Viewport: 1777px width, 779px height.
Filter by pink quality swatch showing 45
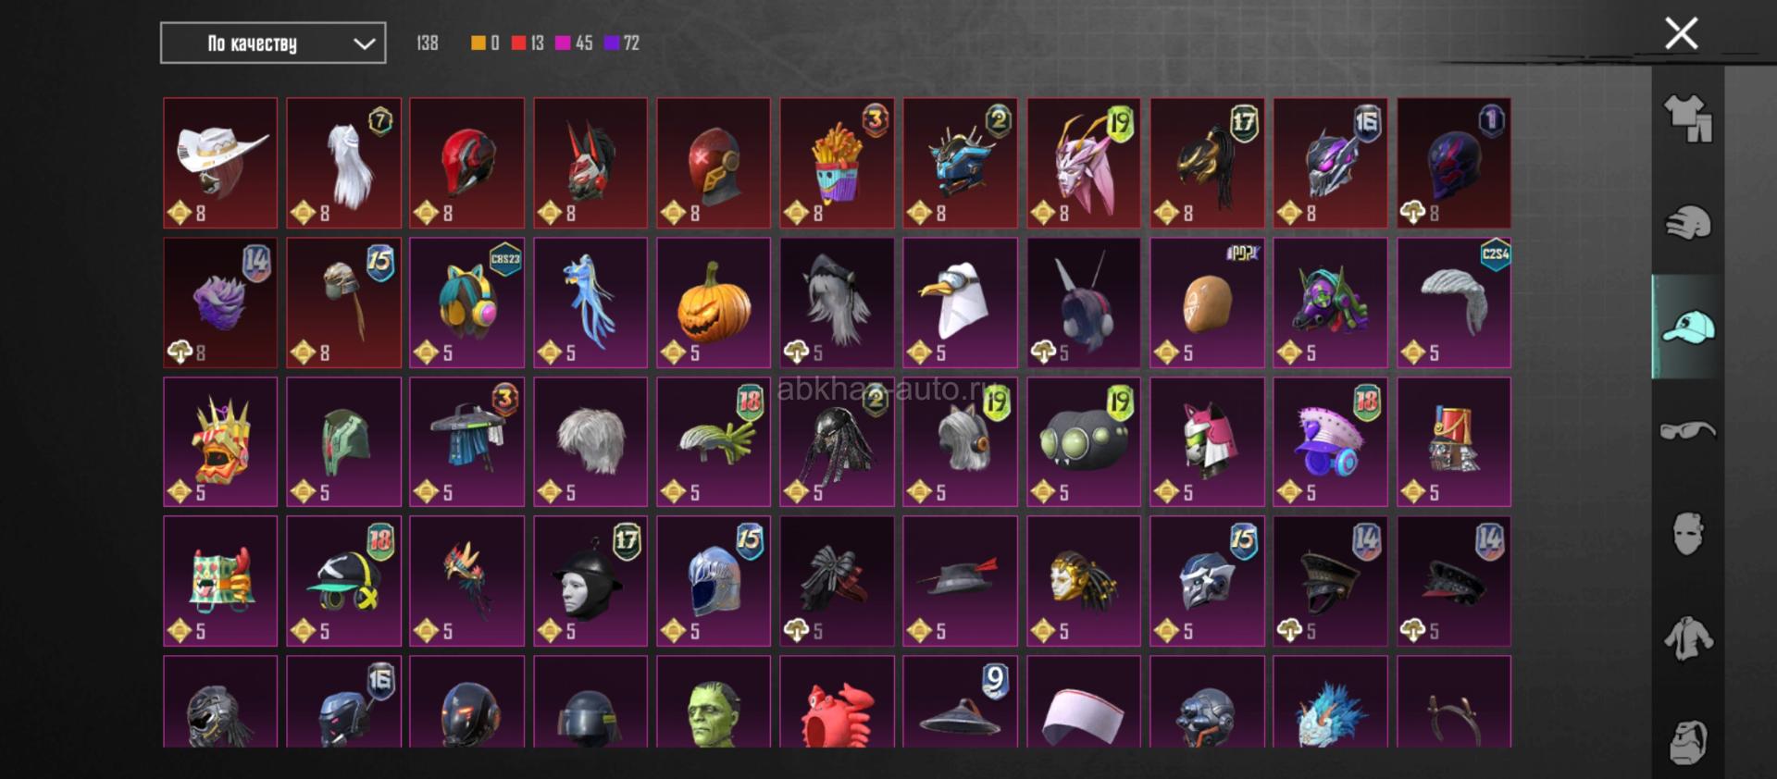pos(562,43)
